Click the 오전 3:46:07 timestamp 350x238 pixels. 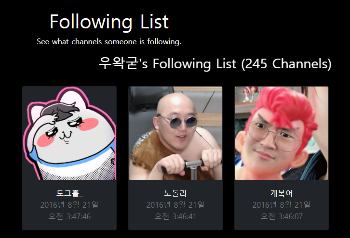tap(282, 216)
